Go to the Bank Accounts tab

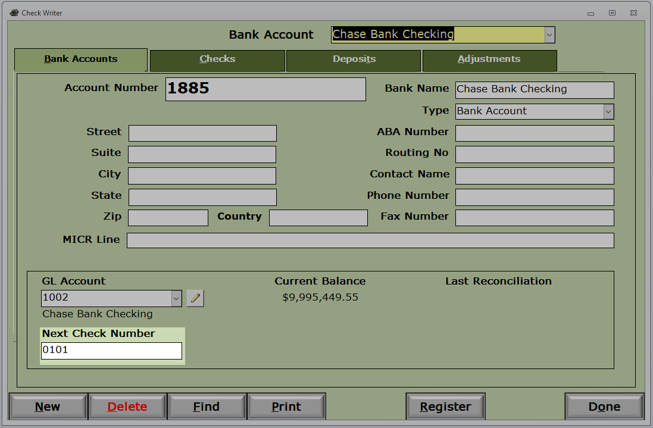pyautogui.click(x=81, y=60)
